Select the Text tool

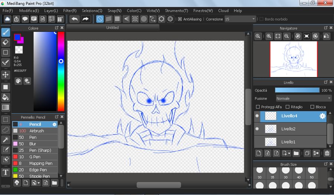tap(6, 172)
